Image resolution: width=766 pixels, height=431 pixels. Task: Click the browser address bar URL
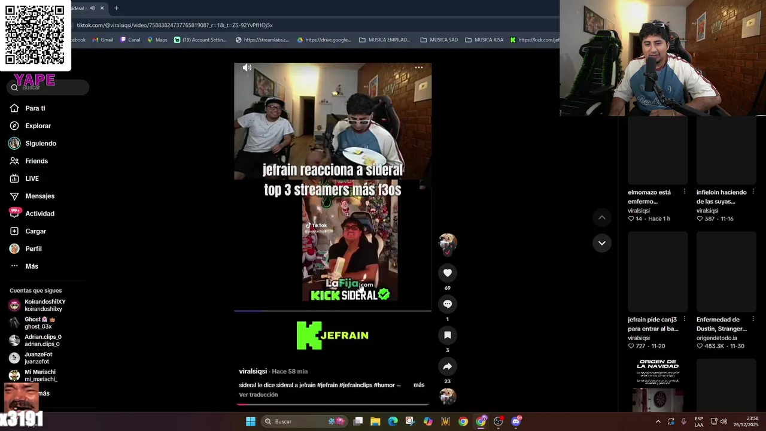pos(175,25)
